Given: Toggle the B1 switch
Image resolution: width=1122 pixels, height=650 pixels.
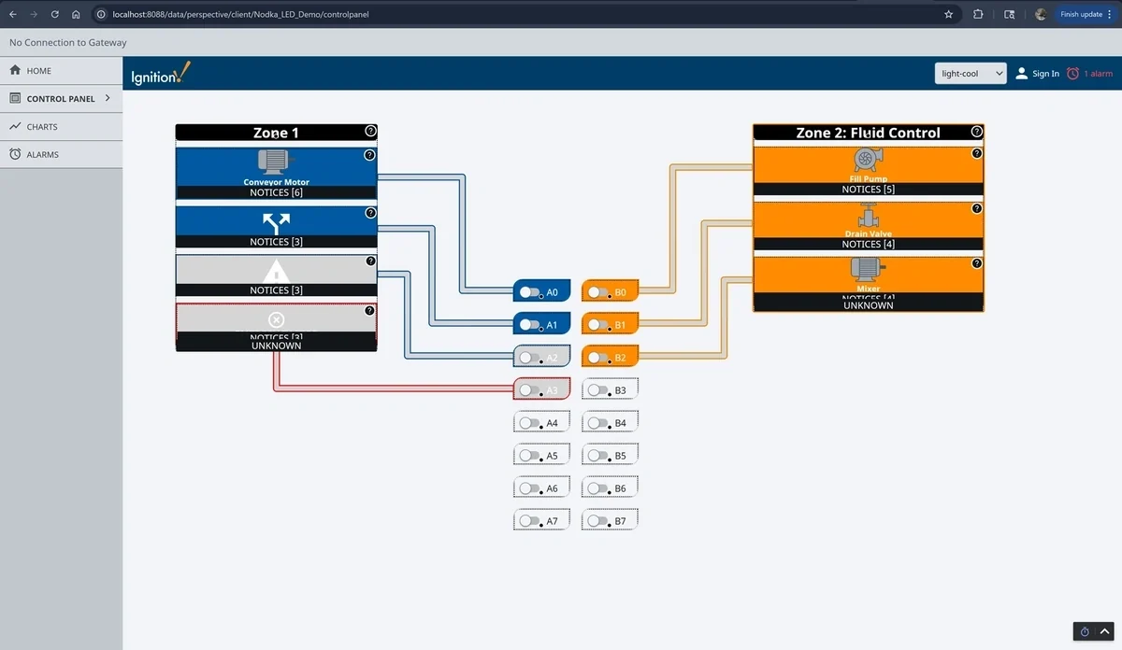Looking at the screenshot, I should [598, 325].
